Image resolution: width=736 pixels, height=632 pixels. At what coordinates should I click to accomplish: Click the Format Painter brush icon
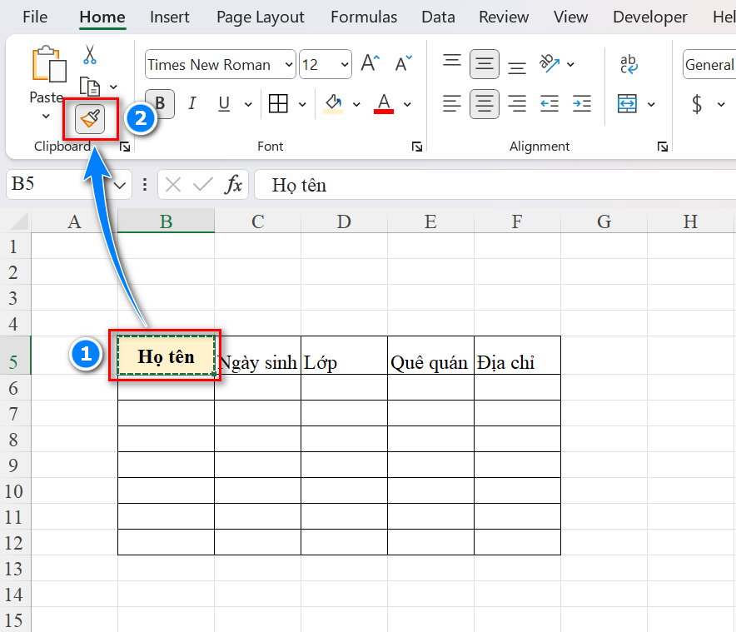point(90,120)
